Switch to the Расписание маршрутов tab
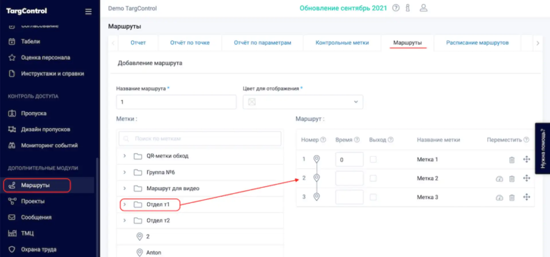The width and height of the screenshot is (550, 257). [477, 43]
